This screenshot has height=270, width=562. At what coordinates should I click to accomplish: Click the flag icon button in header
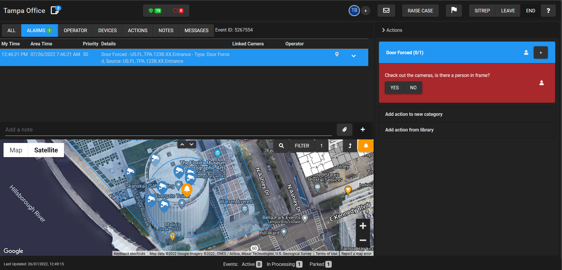[x=454, y=11]
